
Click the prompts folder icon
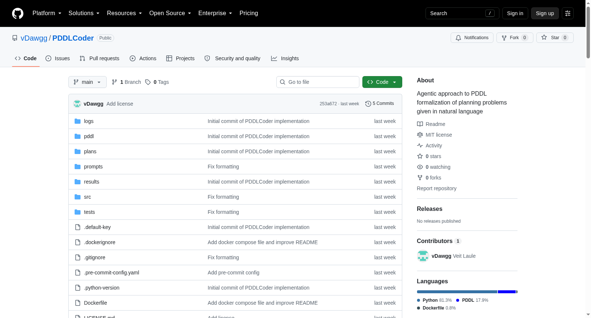pos(78,167)
